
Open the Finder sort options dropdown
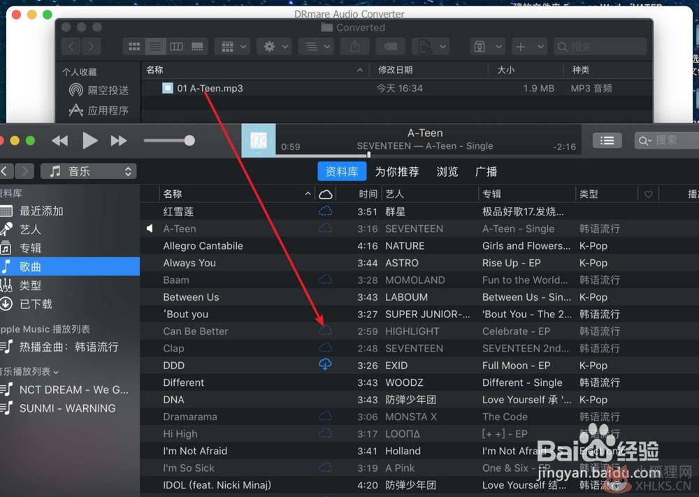[x=316, y=46]
